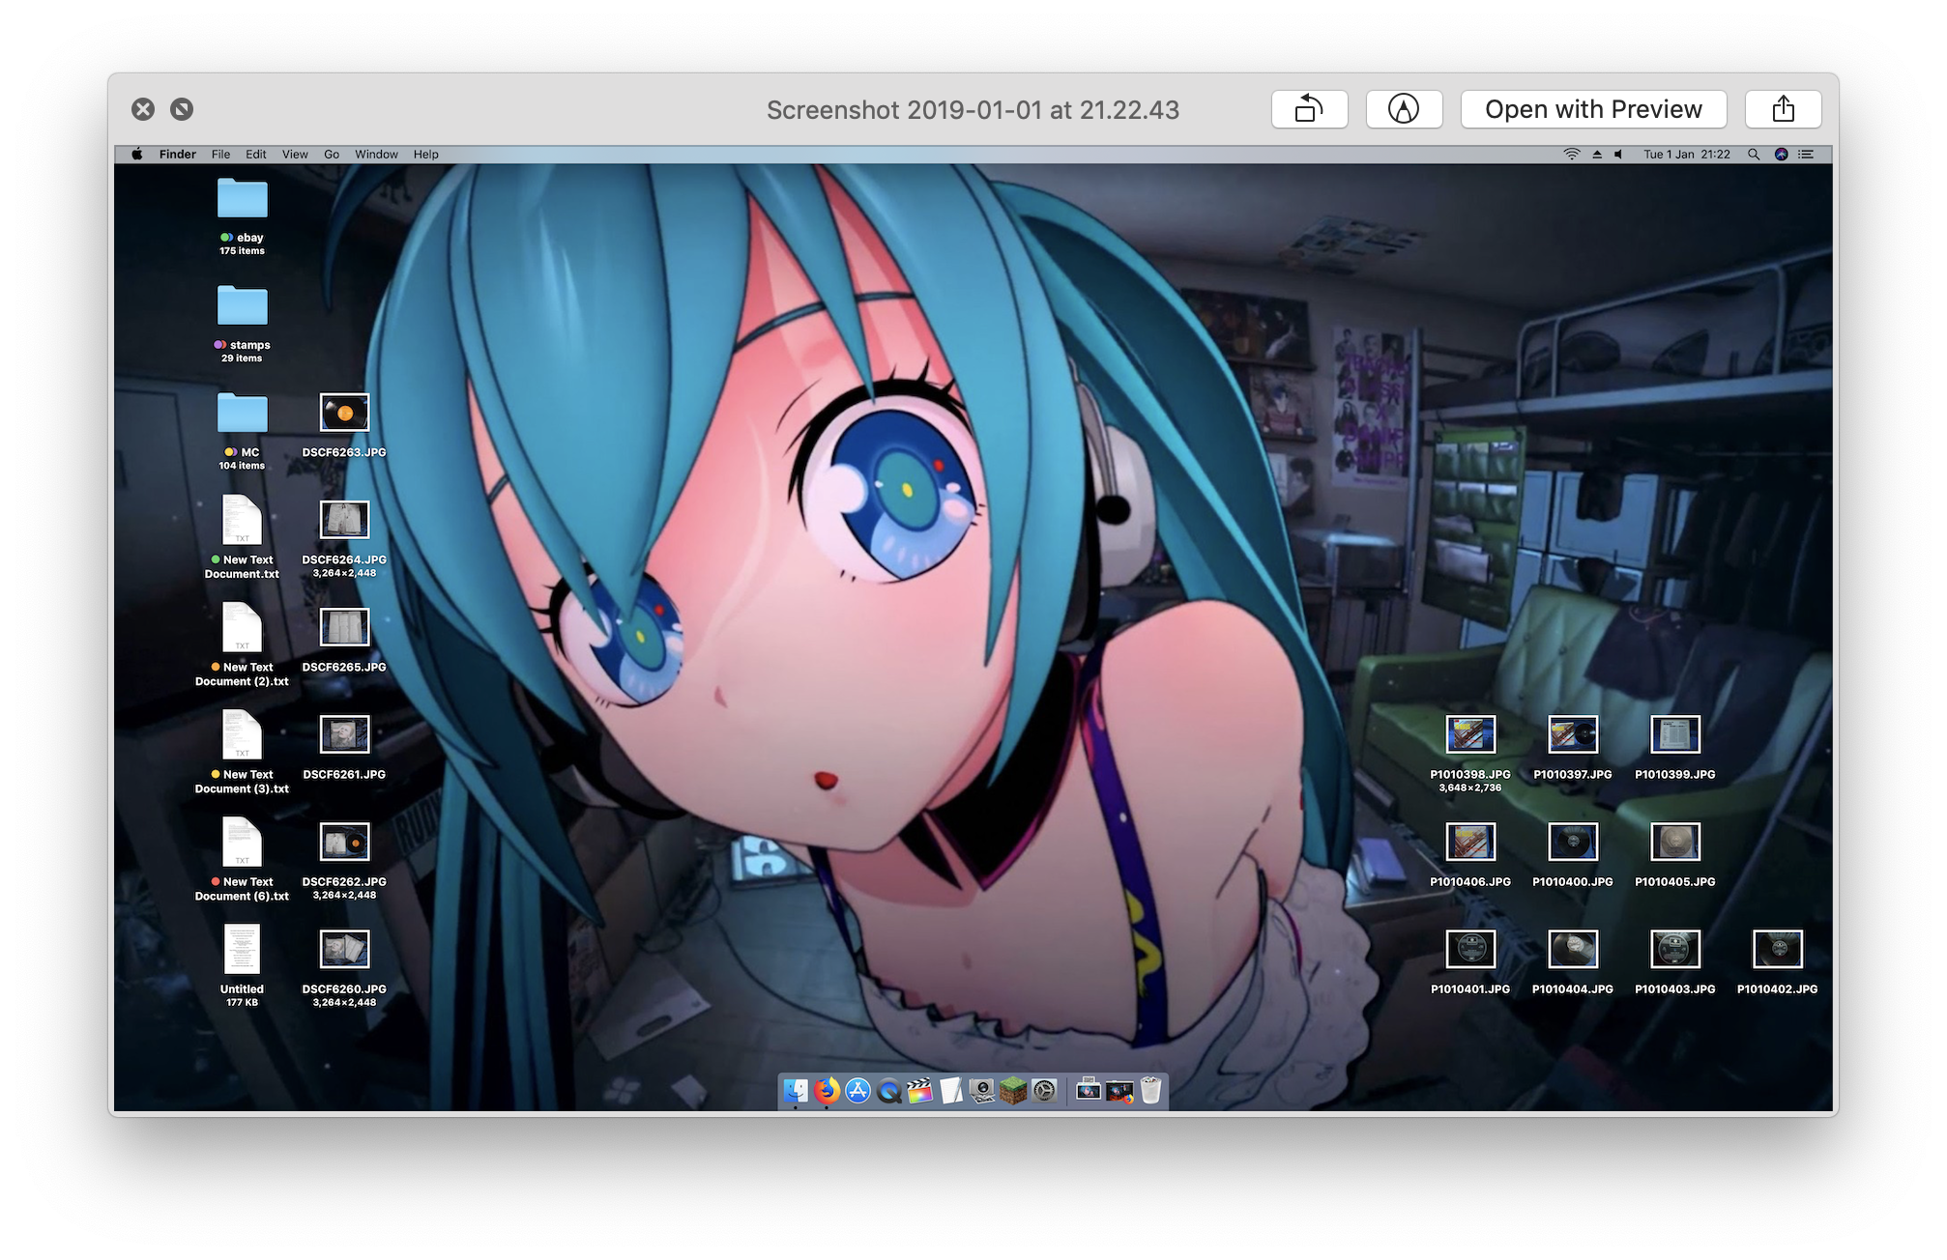The width and height of the screenshot is (1947, 1260).
Task: Click the minimized window thumbnail beside System Preferences
Action: point(1089,1091)
